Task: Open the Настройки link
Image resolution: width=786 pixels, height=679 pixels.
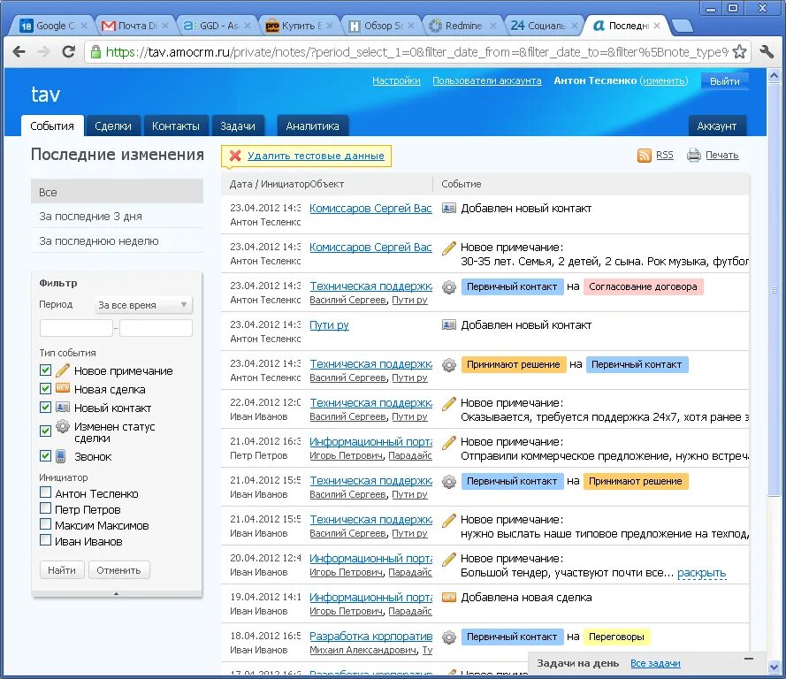Action: click(x=396, y=80)
